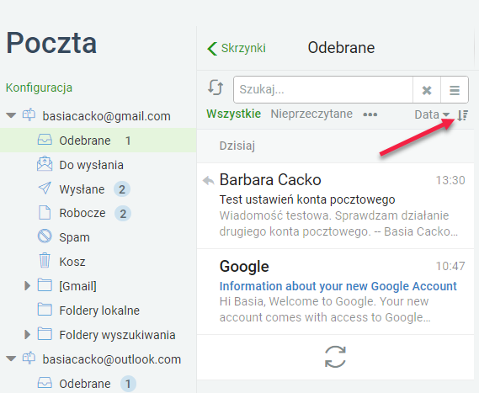Open the search options hamburger menu
The height and width of the screenshot is (393, 479).
click(455, 90)
